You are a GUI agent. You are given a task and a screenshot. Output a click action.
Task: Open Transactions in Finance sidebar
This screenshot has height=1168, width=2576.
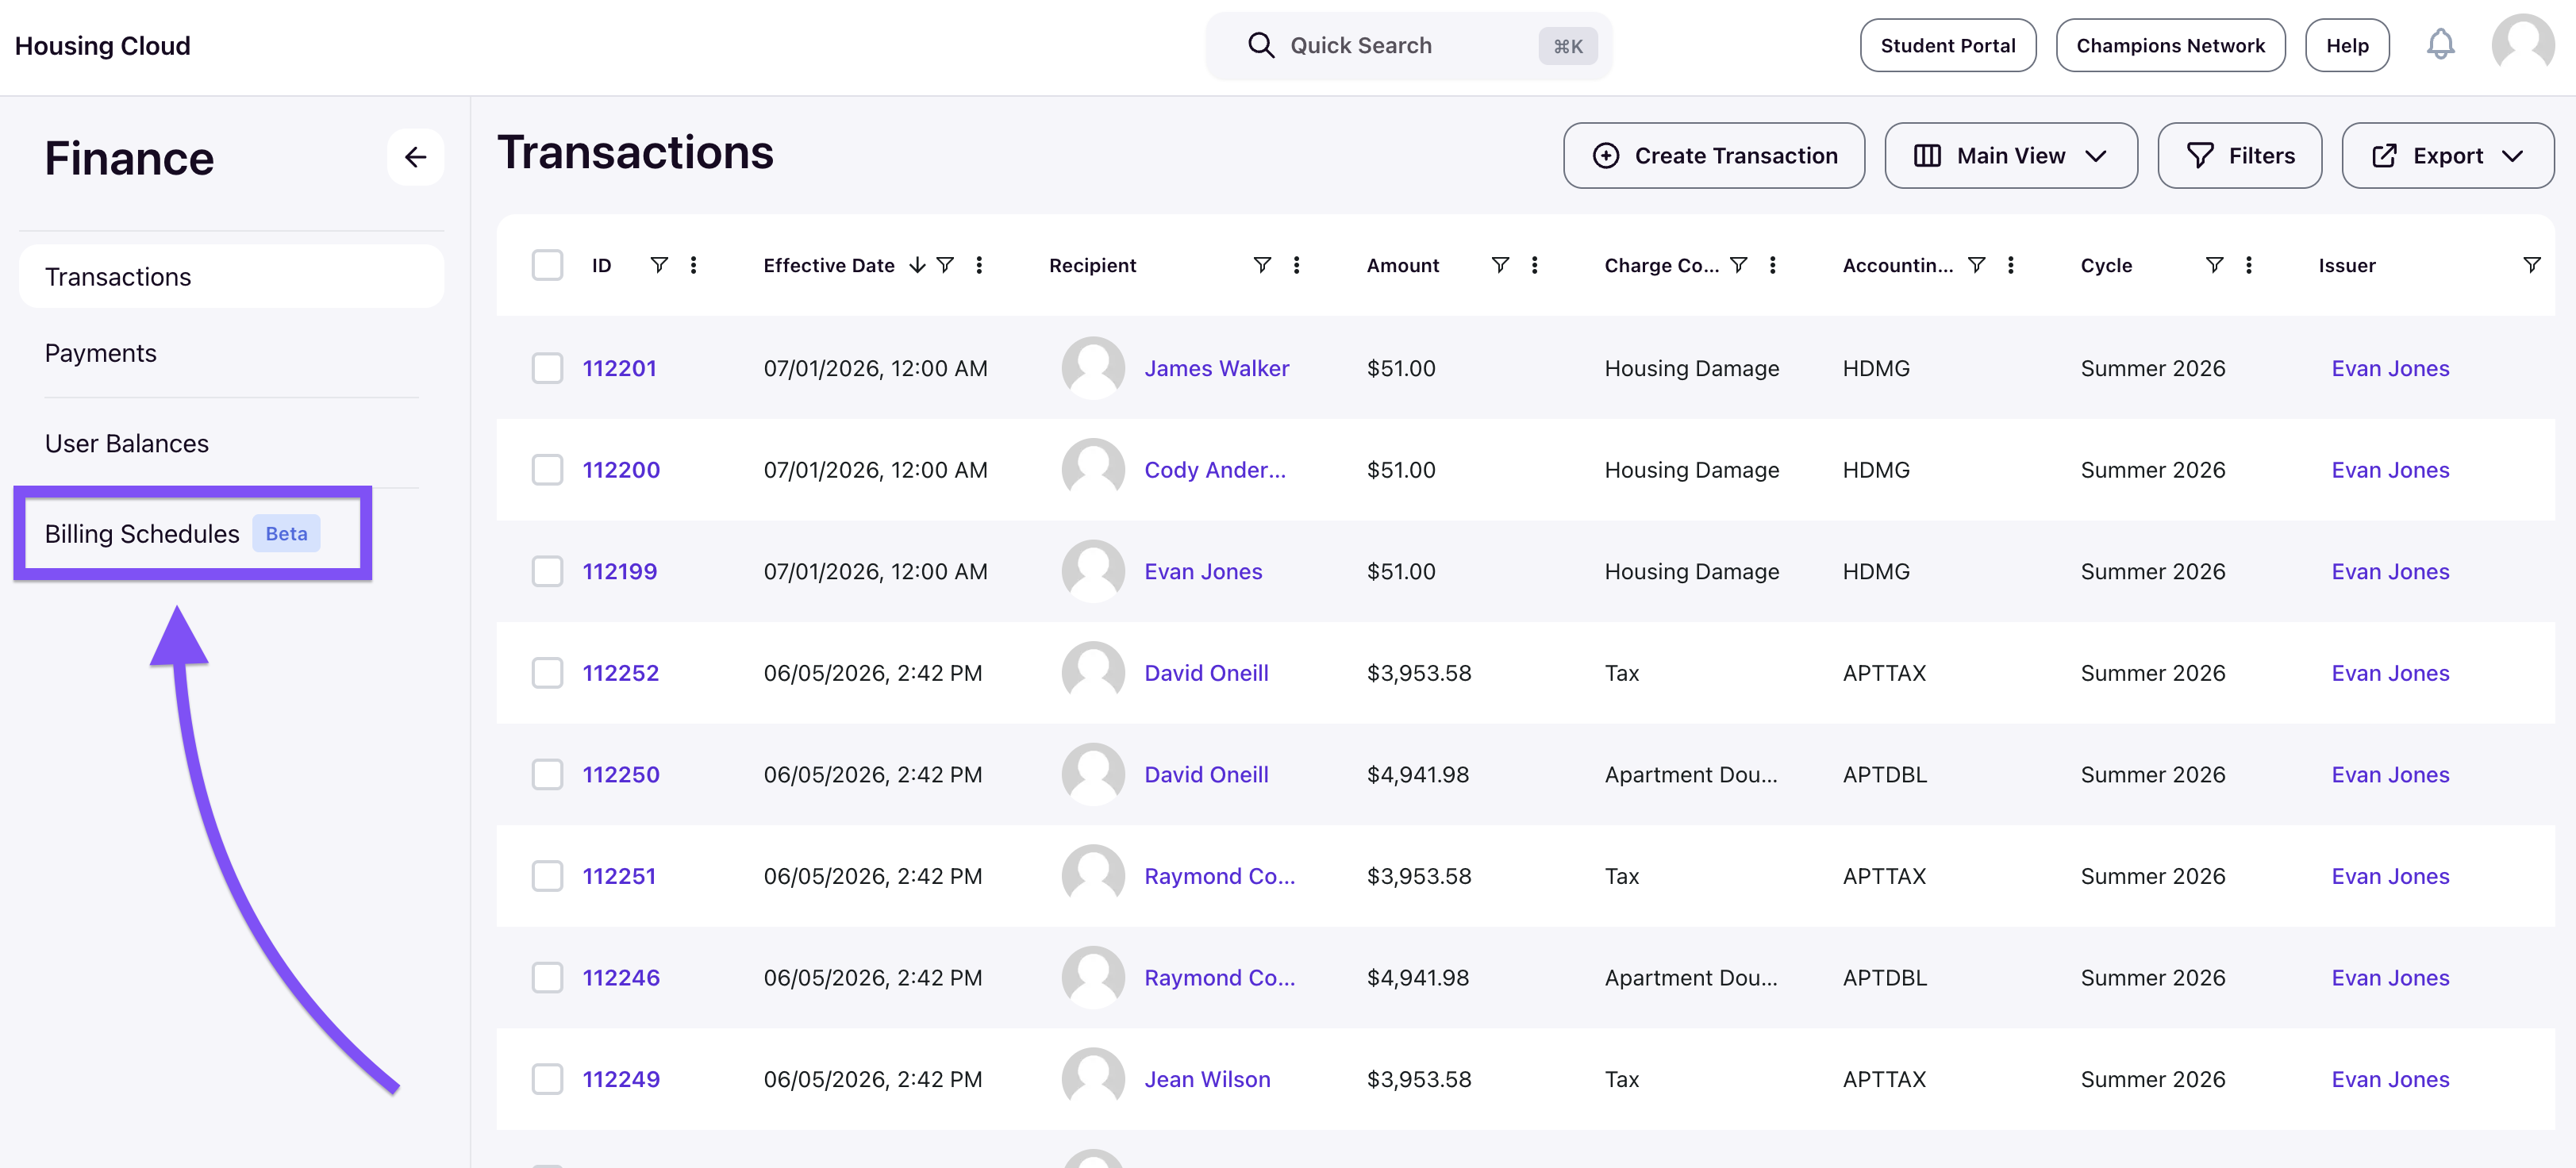coord(231,277)
